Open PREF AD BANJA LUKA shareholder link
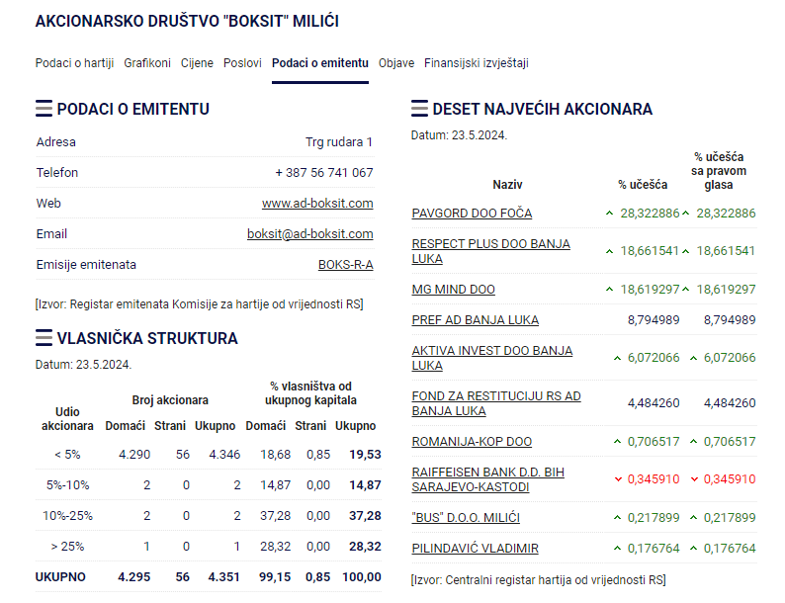 coord(475,320)
